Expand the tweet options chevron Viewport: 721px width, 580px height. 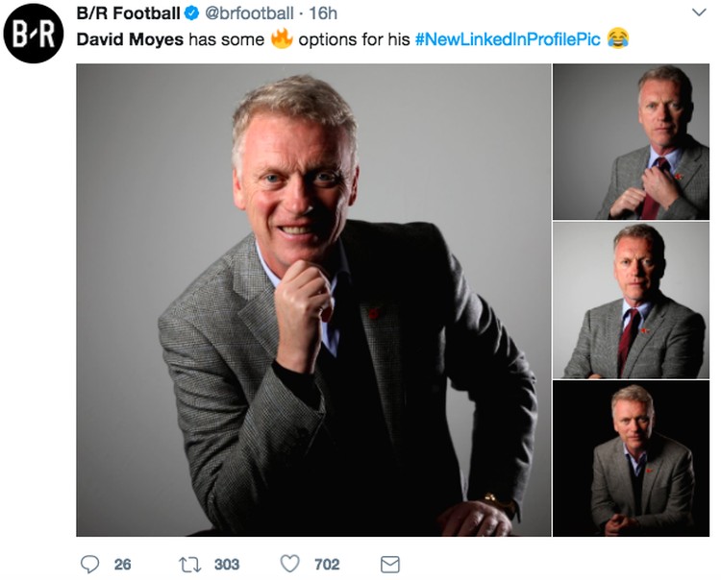click(x=699, y=12)
